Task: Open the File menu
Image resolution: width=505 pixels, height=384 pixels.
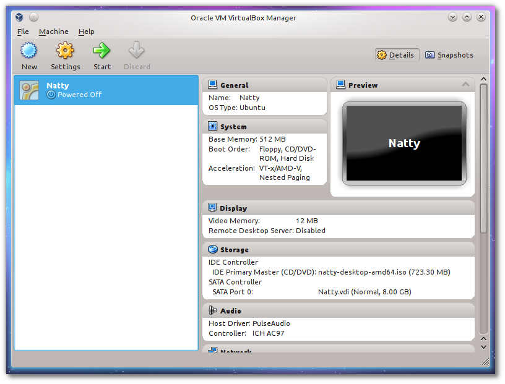Action: [23, 32]
